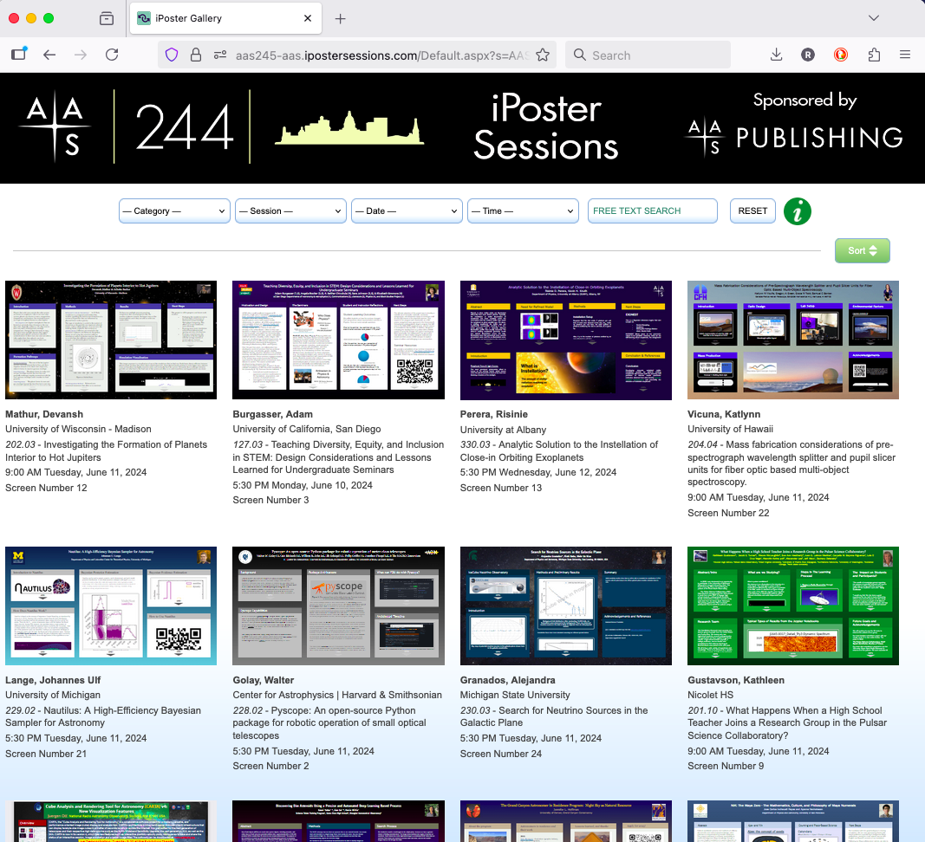Go back with the back arrow
Viewport: 925px width, 842px height.
pyautogui.click(x=49, y=55)
